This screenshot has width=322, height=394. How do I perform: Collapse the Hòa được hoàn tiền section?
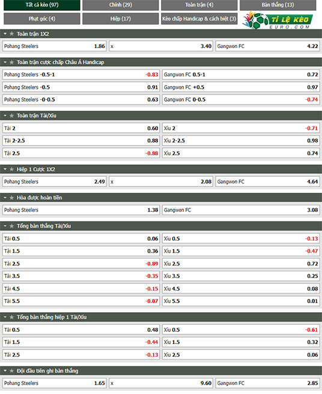[5, 198]
